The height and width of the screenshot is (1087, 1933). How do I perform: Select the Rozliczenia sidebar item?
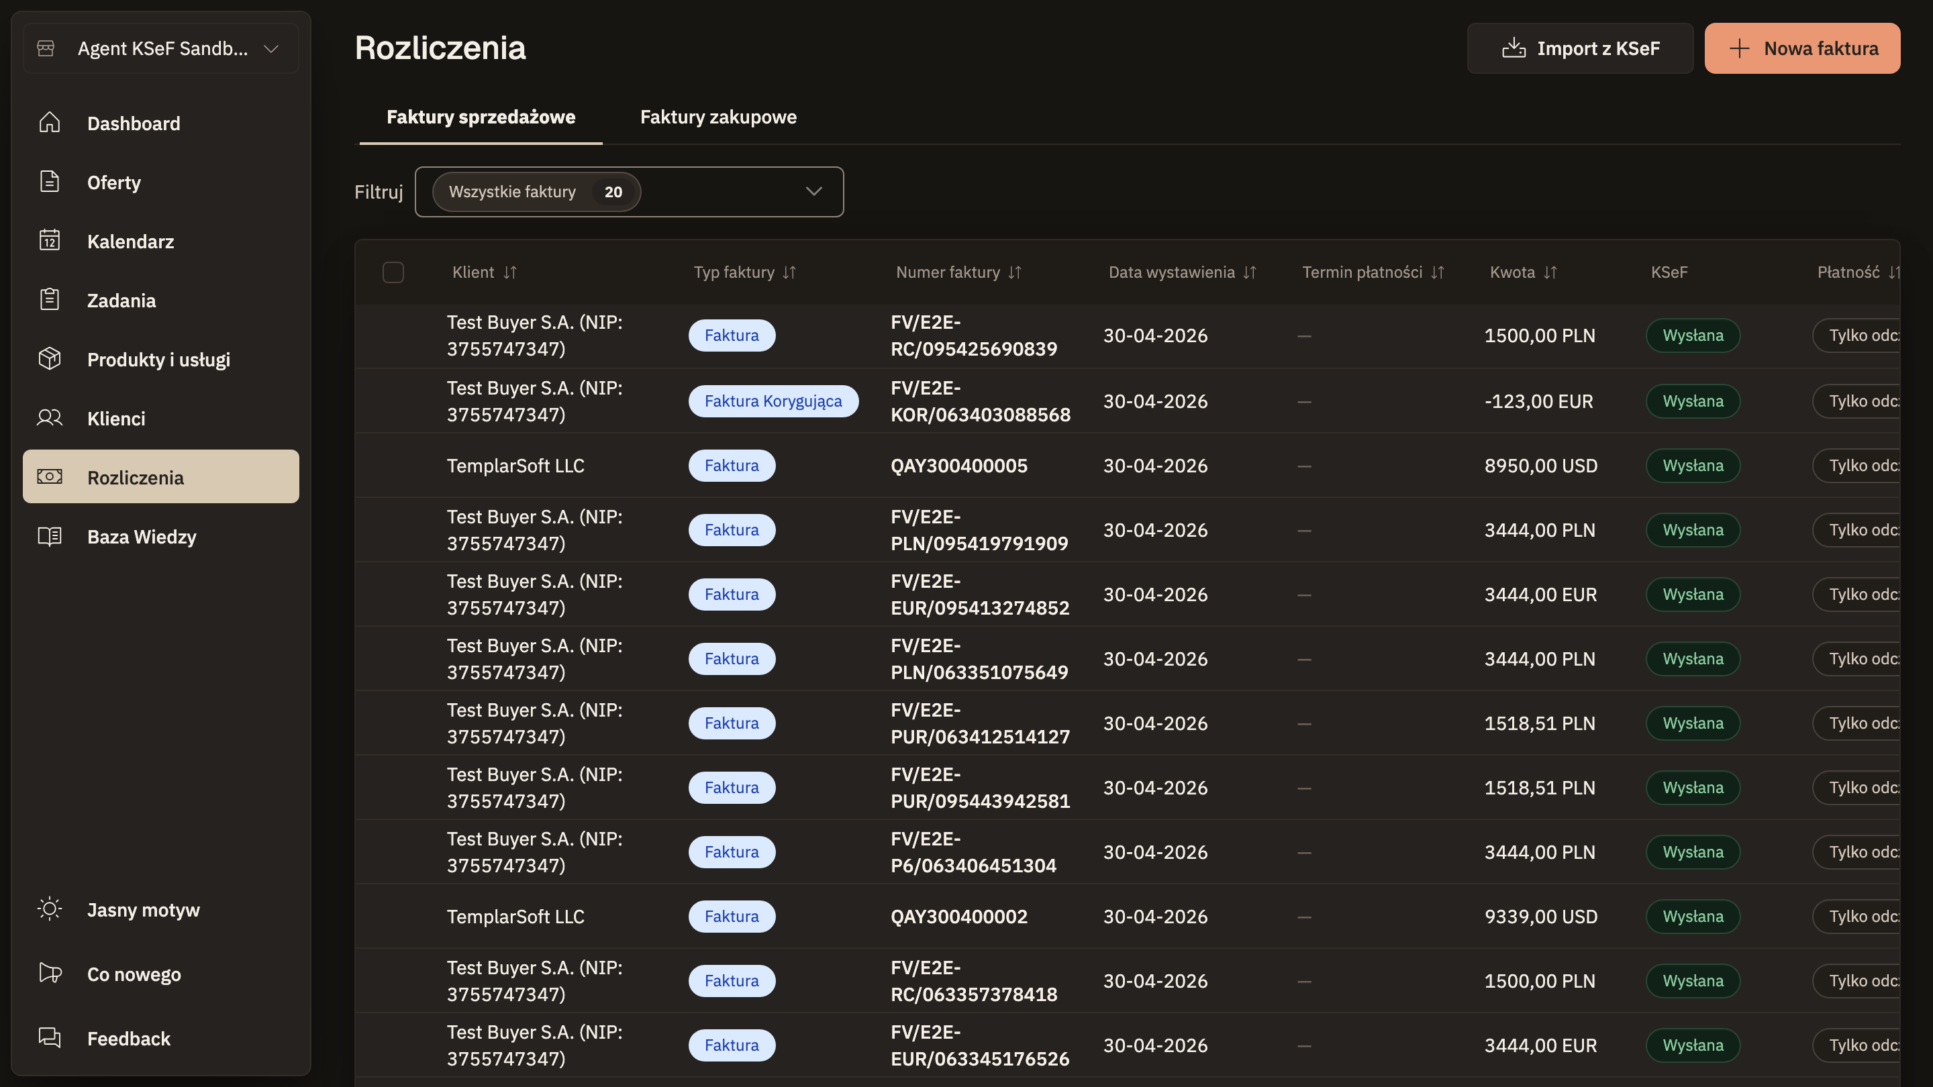point(160,477)
